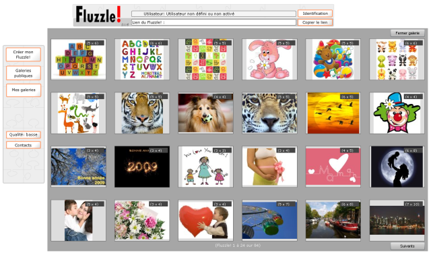Close the gallery with Fermer galerie
Viewport: 431px width, 255px height.
point(407,33)
